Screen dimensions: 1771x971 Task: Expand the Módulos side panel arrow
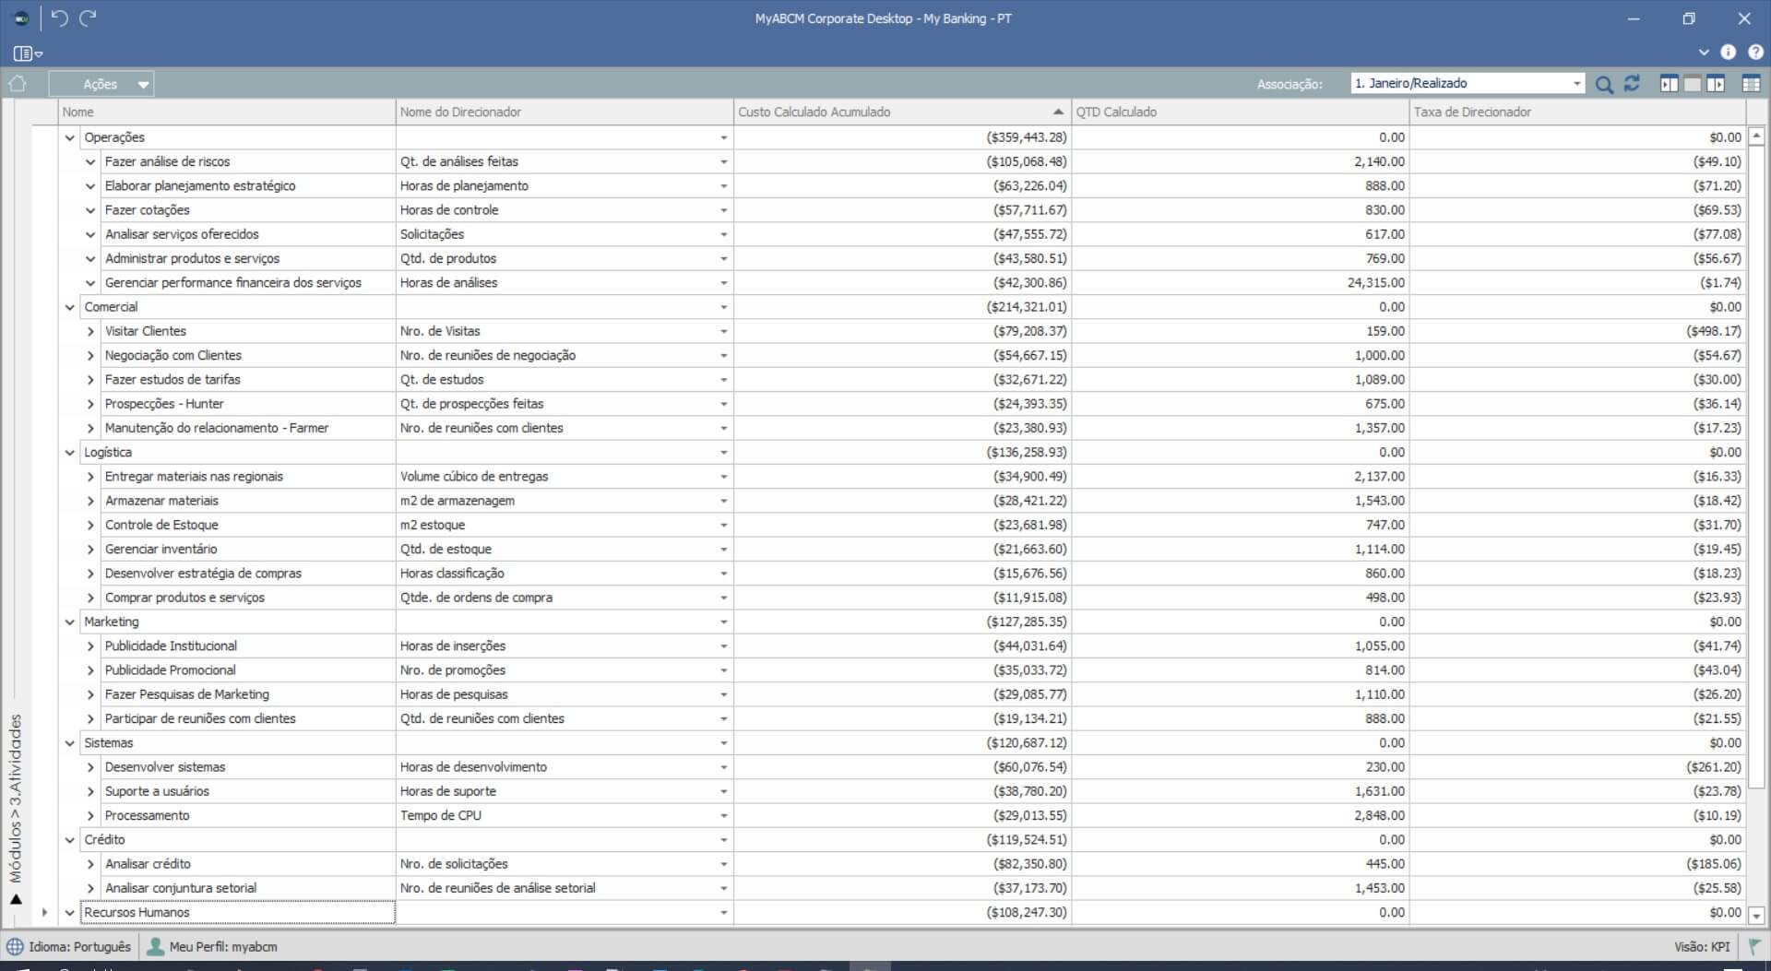(x=16, y=899)
